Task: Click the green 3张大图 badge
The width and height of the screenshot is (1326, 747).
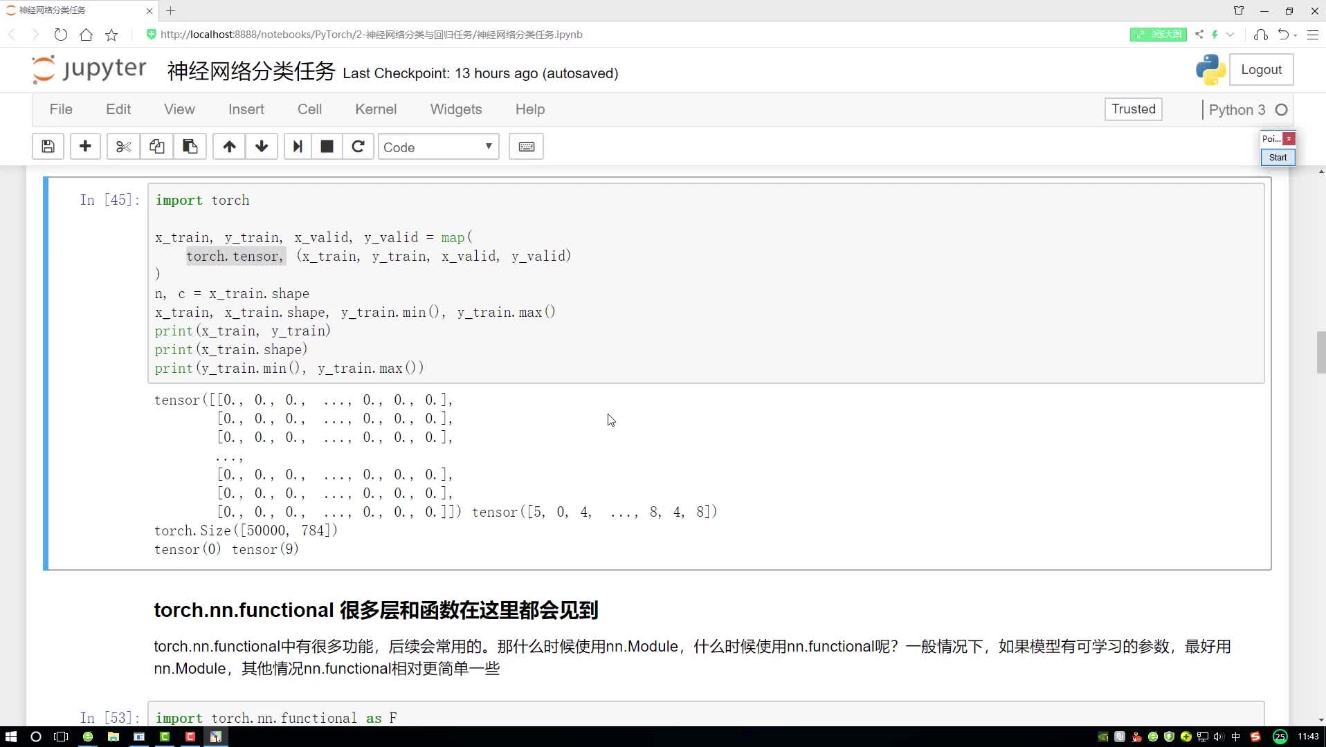Action: tap(1158, 35)
